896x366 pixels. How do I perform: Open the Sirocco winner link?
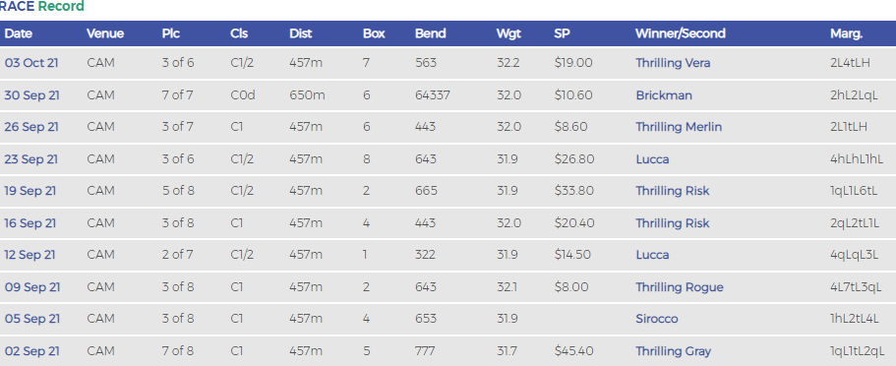tap(657, 319)
